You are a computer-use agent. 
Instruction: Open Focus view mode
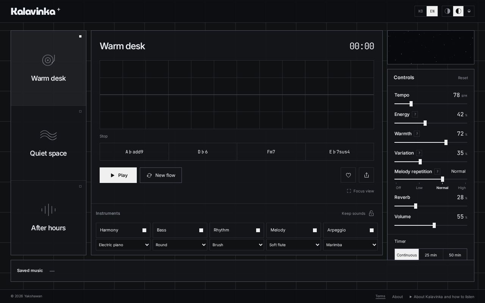(360, 191)
